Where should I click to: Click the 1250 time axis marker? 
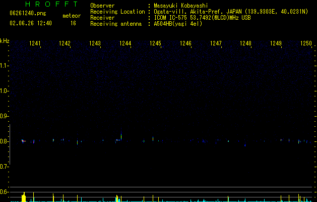click(x=306, y=43)
